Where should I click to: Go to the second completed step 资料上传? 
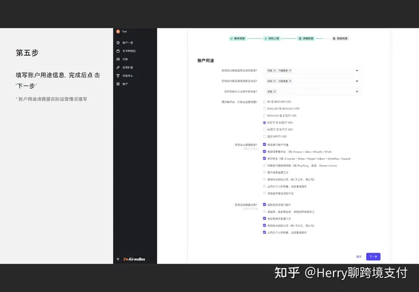[272, 38]
